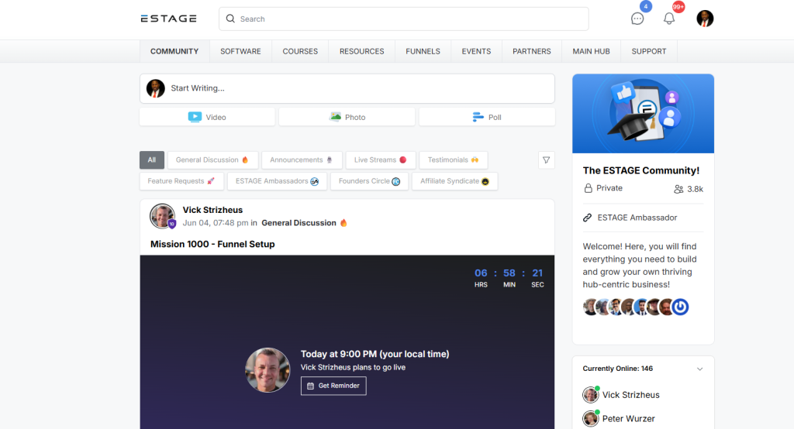Click the badge icon on Affiliate Syndicate

485,181
